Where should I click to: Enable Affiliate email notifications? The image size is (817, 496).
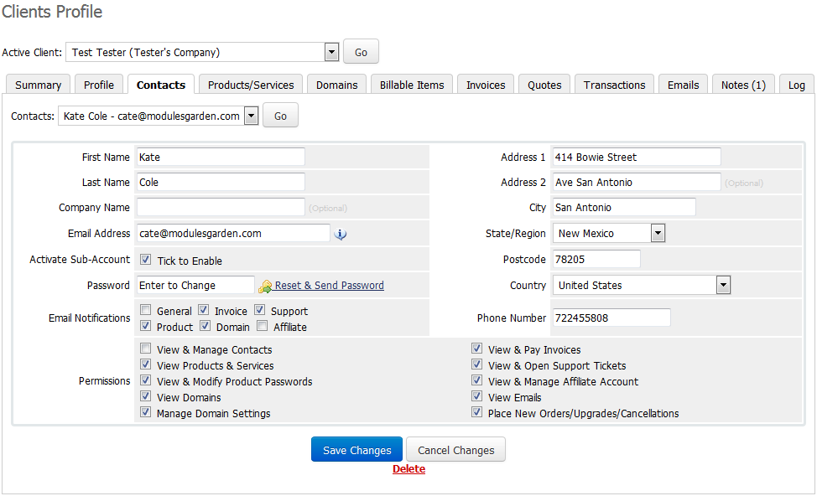coord(262,326)
